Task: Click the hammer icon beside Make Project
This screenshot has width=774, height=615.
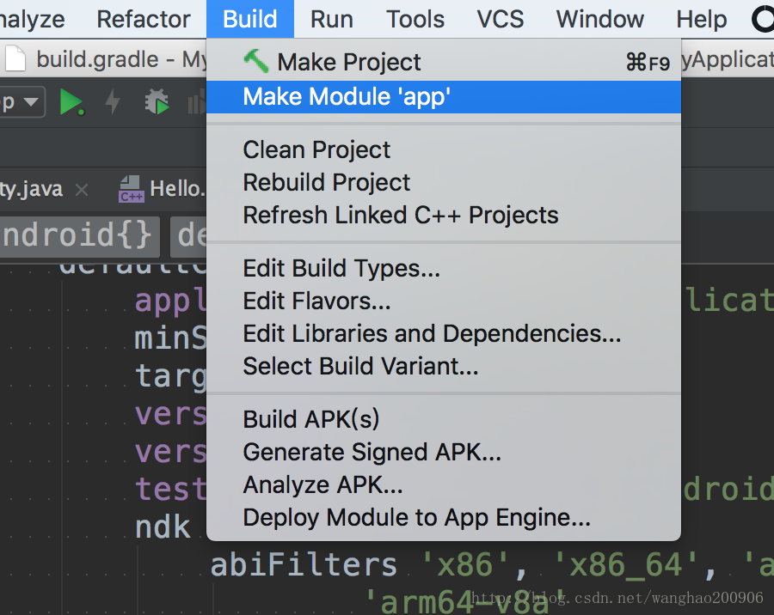Action: 256,61
